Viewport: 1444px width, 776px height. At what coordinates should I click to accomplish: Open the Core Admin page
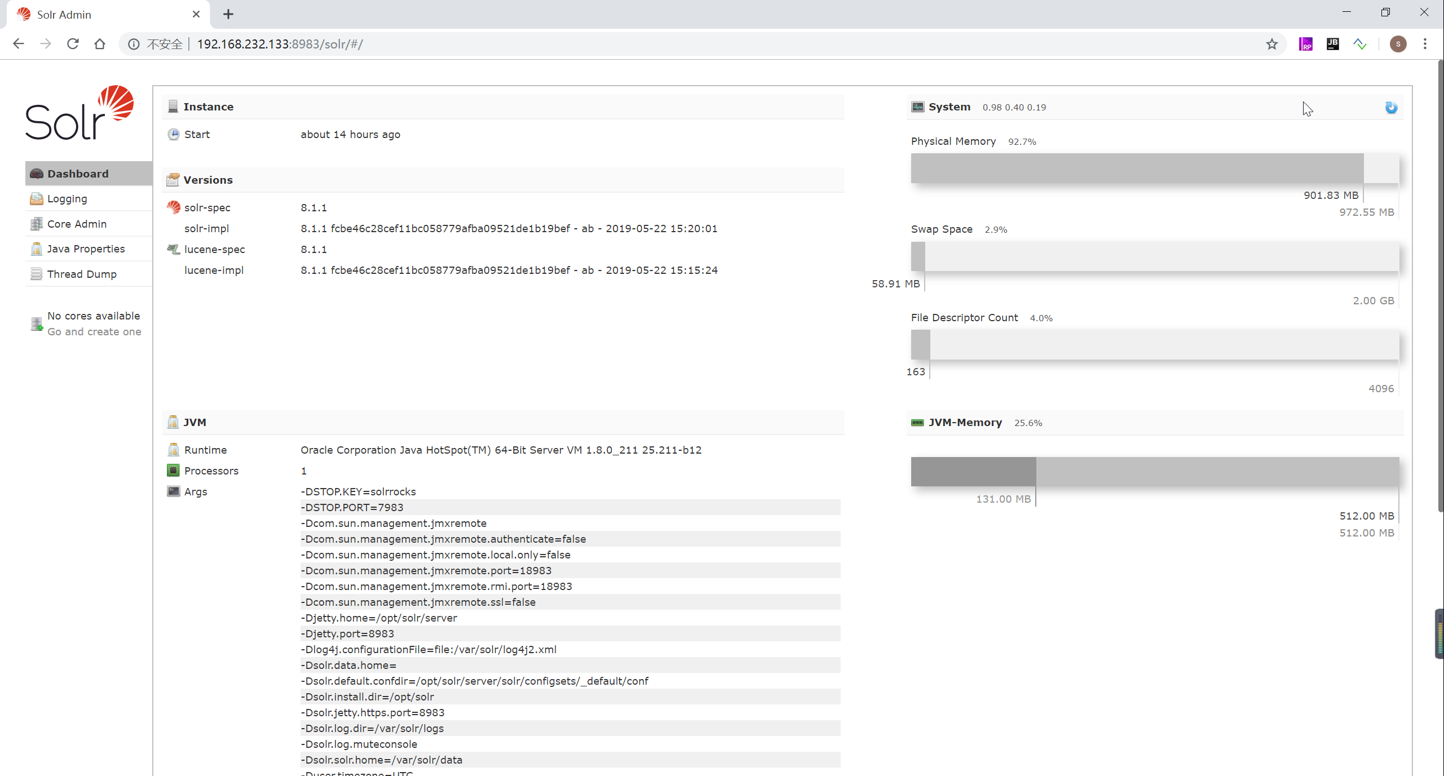coord(77,224)
